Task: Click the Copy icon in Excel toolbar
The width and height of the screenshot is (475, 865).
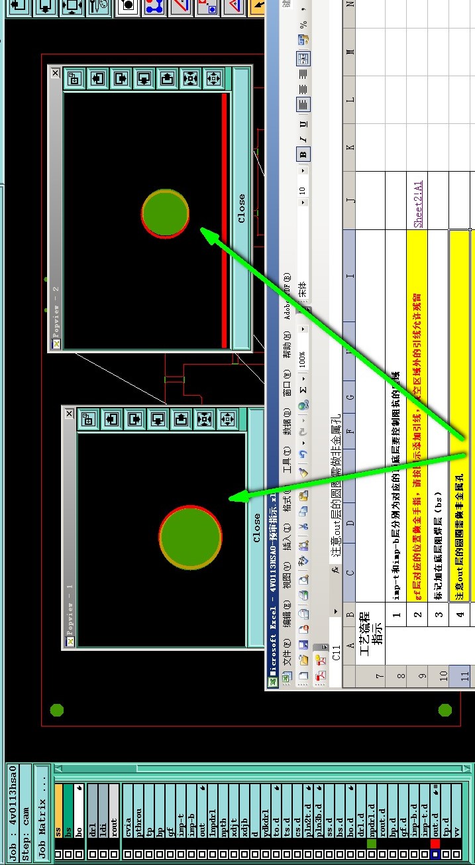Action: [x=304, y=510]
